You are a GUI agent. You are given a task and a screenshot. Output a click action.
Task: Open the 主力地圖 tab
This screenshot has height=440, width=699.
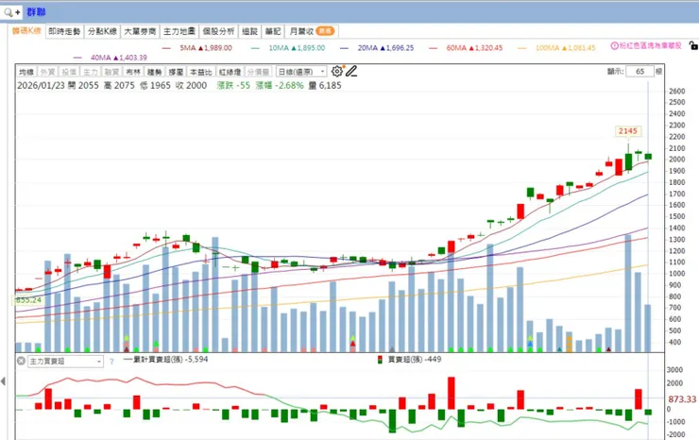click(x=179, y=31)
